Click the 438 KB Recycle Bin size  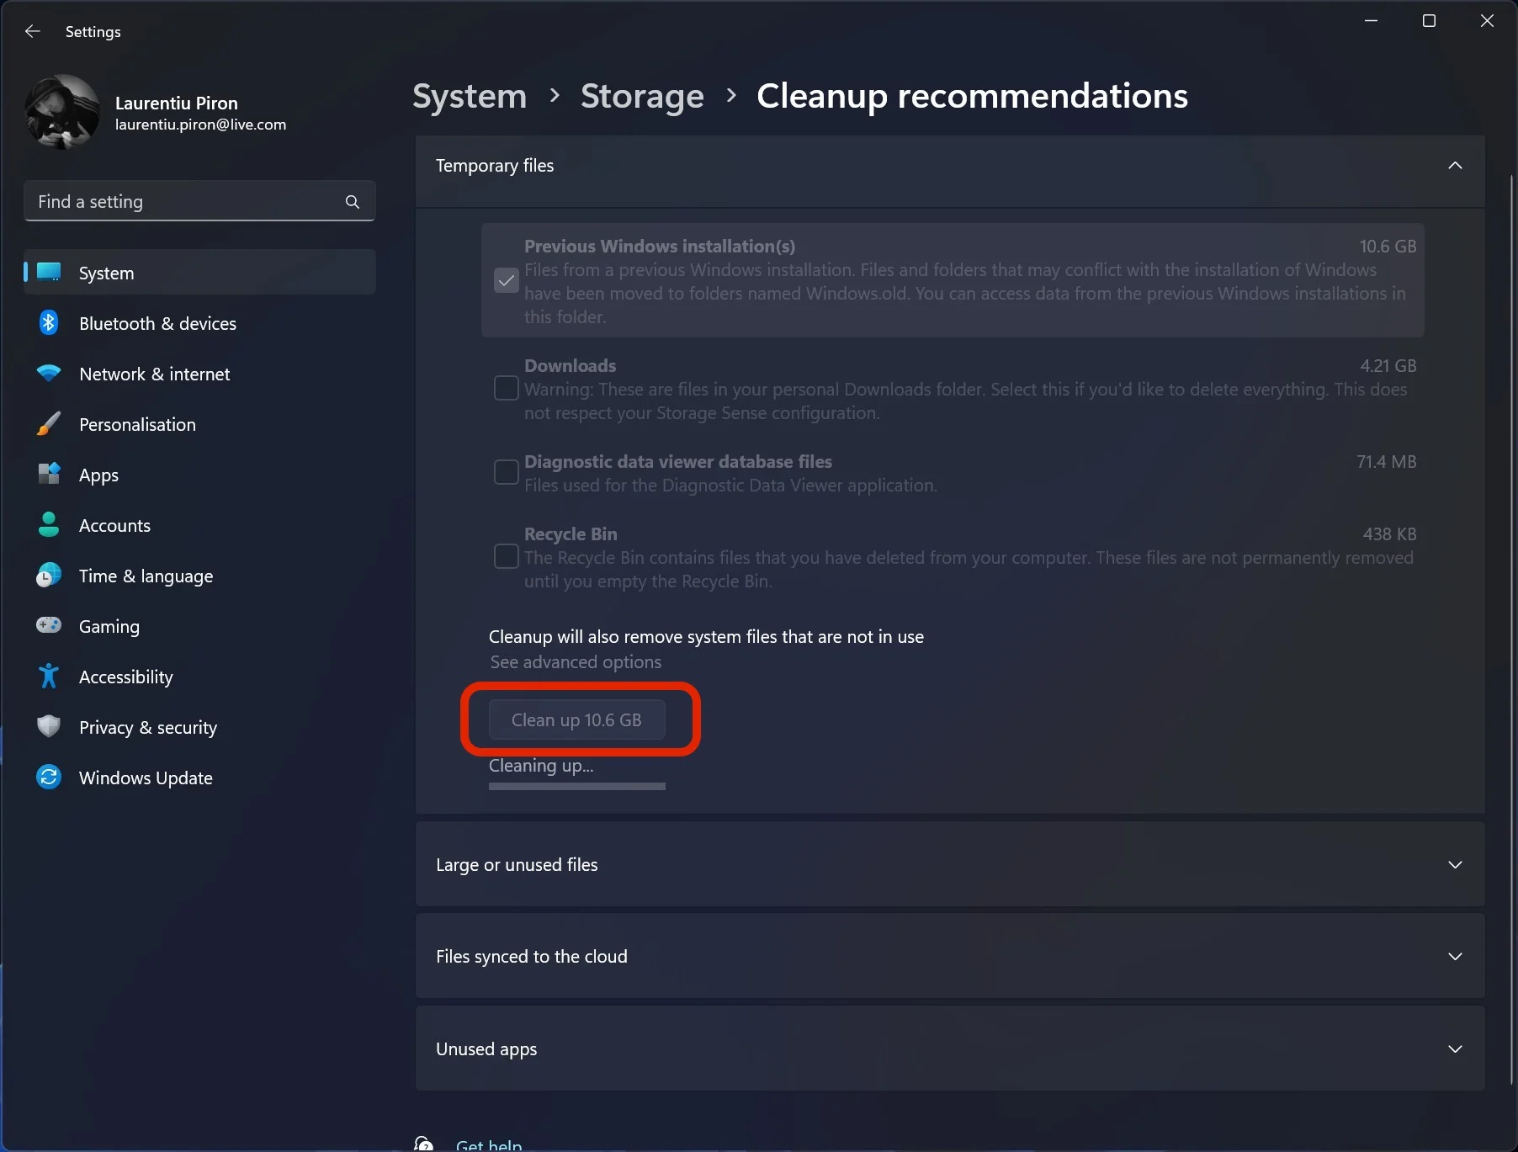pyautogui.click(x=1390, y=534)
